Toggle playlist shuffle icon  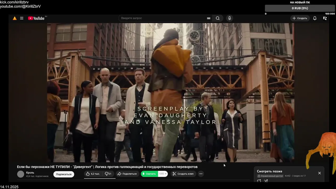pyautogui.click(x=266, y=181)
